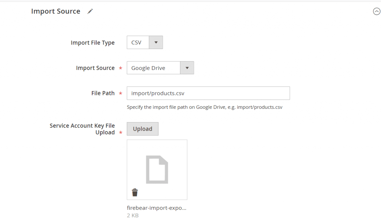Click the firebear-import-expo file name
381x224 pixels.
(x=156, y=208)
